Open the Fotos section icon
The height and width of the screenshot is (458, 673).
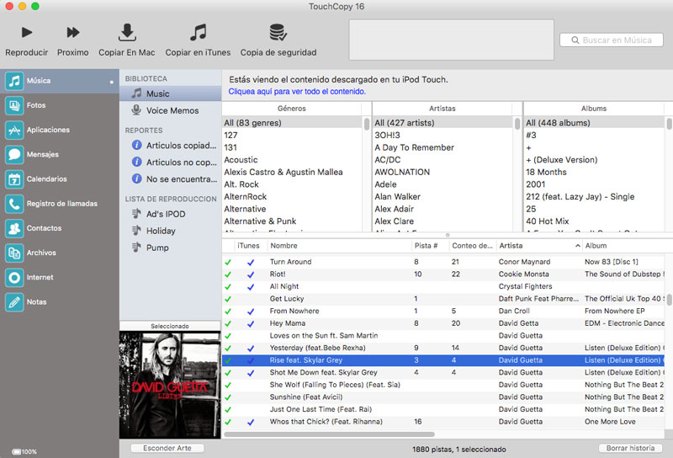tap(14, 105)
